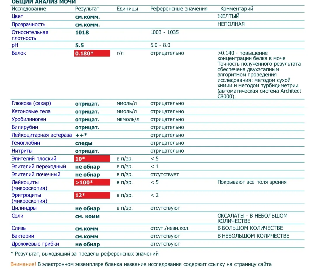Click the 'Дрожжевые грибки' test name

click(x=35, y=244)
